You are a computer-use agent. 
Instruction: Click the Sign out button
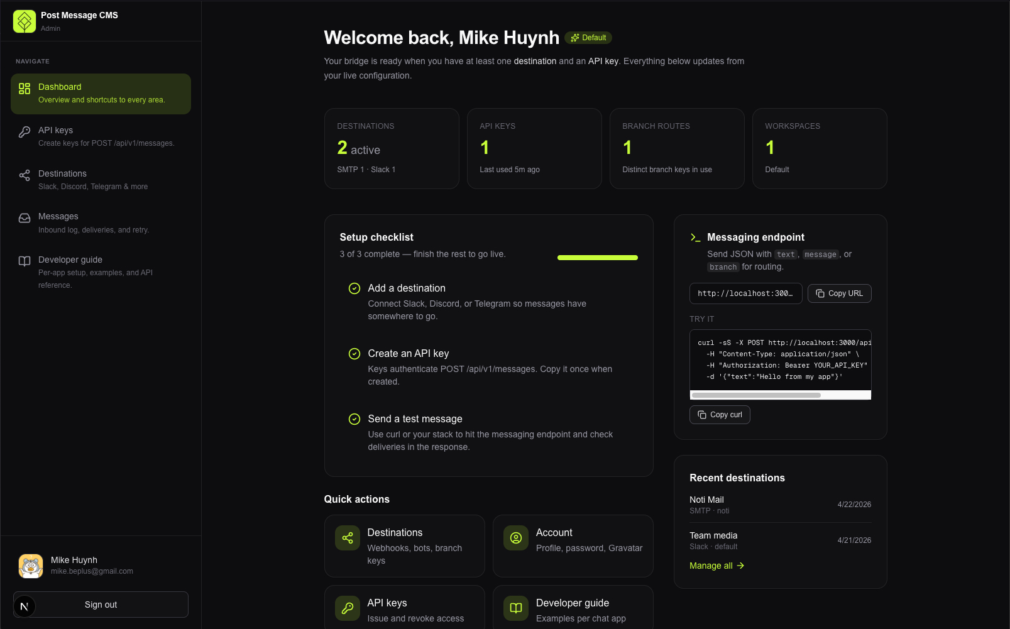101,604
